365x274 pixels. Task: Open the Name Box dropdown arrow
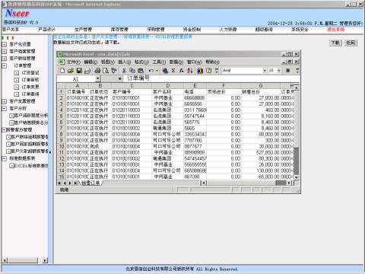(x=98, y=79)
